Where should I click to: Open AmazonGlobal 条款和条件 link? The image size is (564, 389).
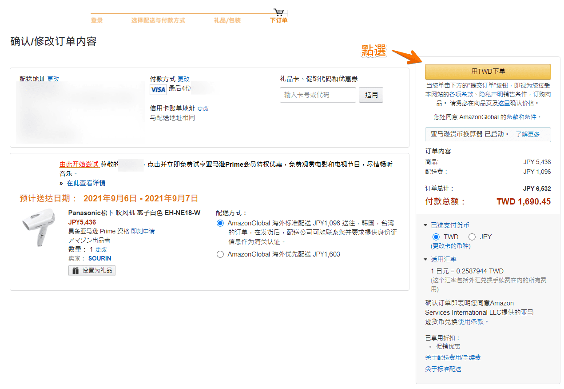click(x=521, y=117)
